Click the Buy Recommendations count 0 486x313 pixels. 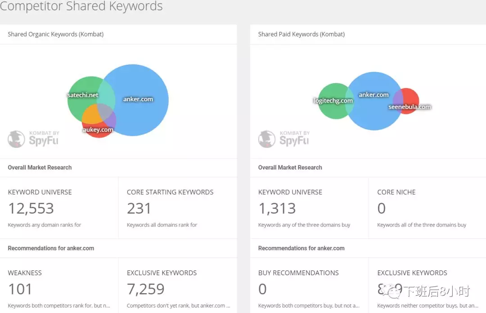click(x=262, y=289)
